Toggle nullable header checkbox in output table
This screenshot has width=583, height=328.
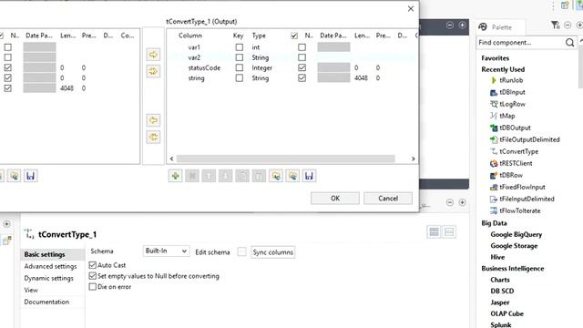(x=294, y=36)
